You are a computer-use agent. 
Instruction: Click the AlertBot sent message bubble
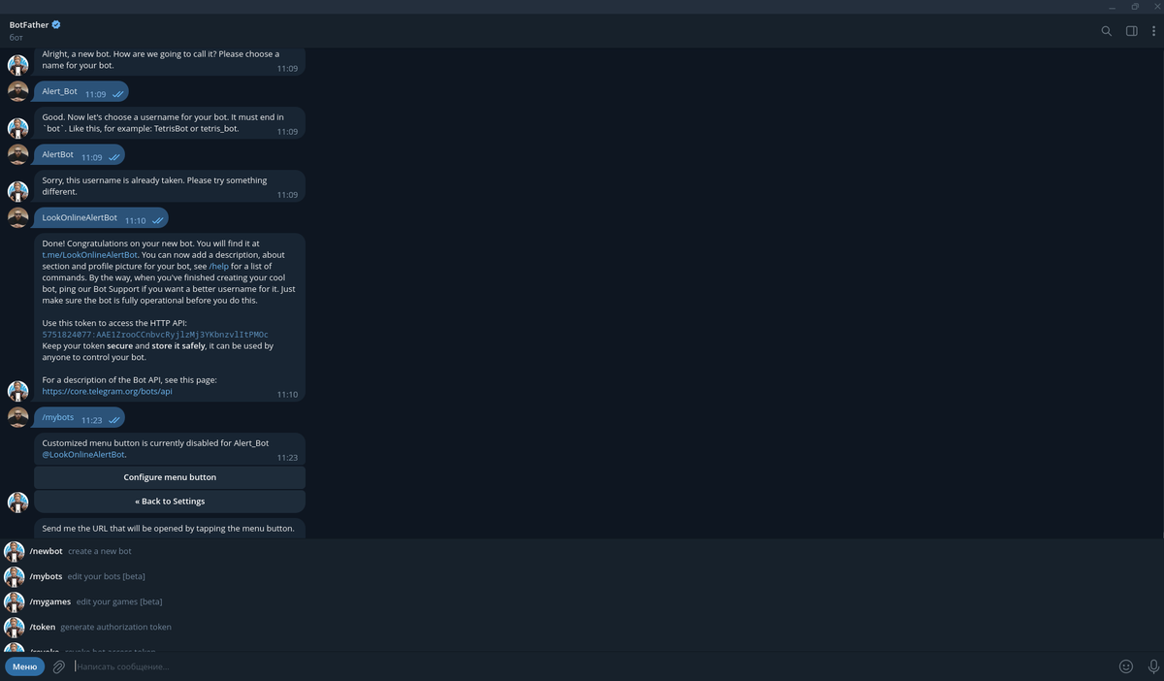80,155
